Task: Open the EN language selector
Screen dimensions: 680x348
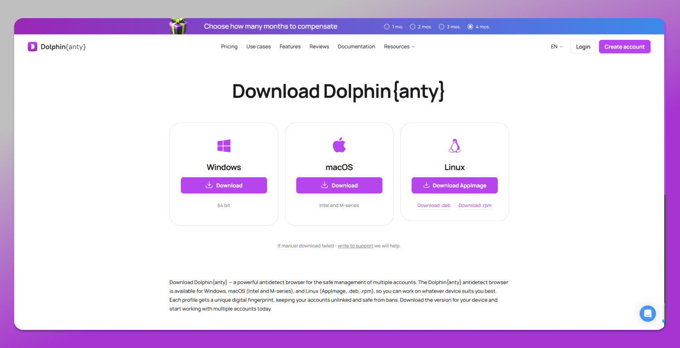Action: pyautogui.click(x=557, y=47)
